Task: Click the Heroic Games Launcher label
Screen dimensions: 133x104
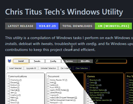Action: (x=100, y=100)
